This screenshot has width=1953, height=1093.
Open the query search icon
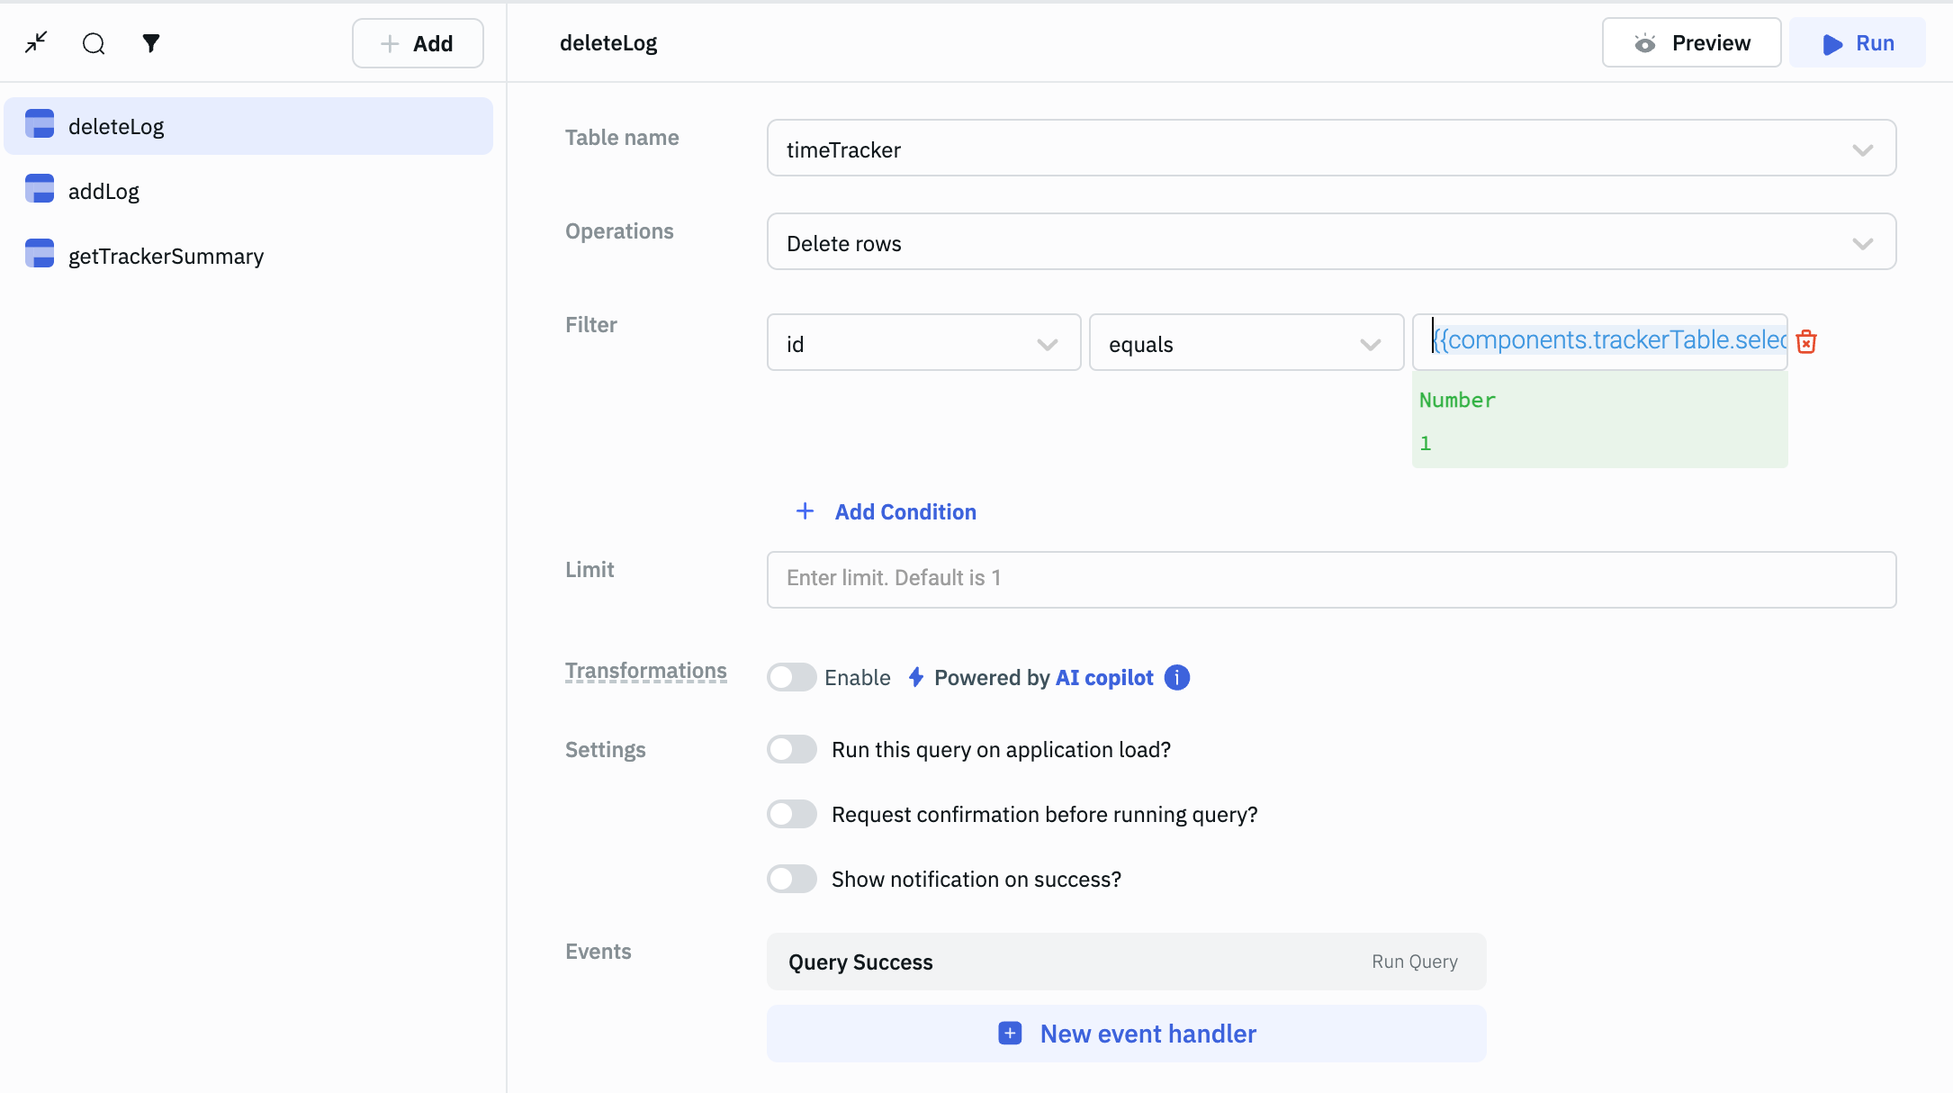tap(94, 43)
